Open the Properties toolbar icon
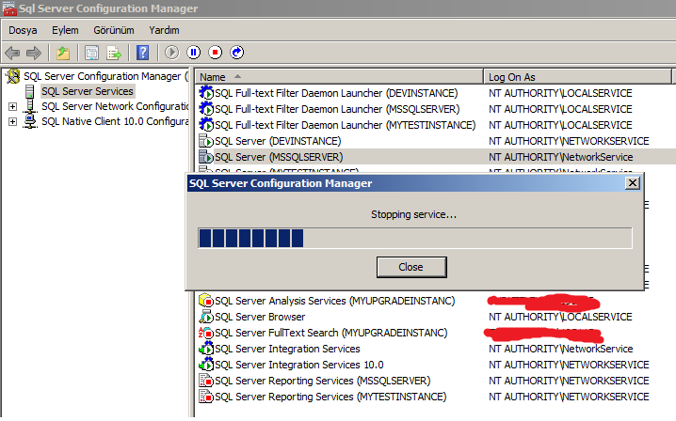 (x=92, y=53)
